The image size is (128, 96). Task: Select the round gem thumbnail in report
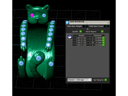[70, 37]
